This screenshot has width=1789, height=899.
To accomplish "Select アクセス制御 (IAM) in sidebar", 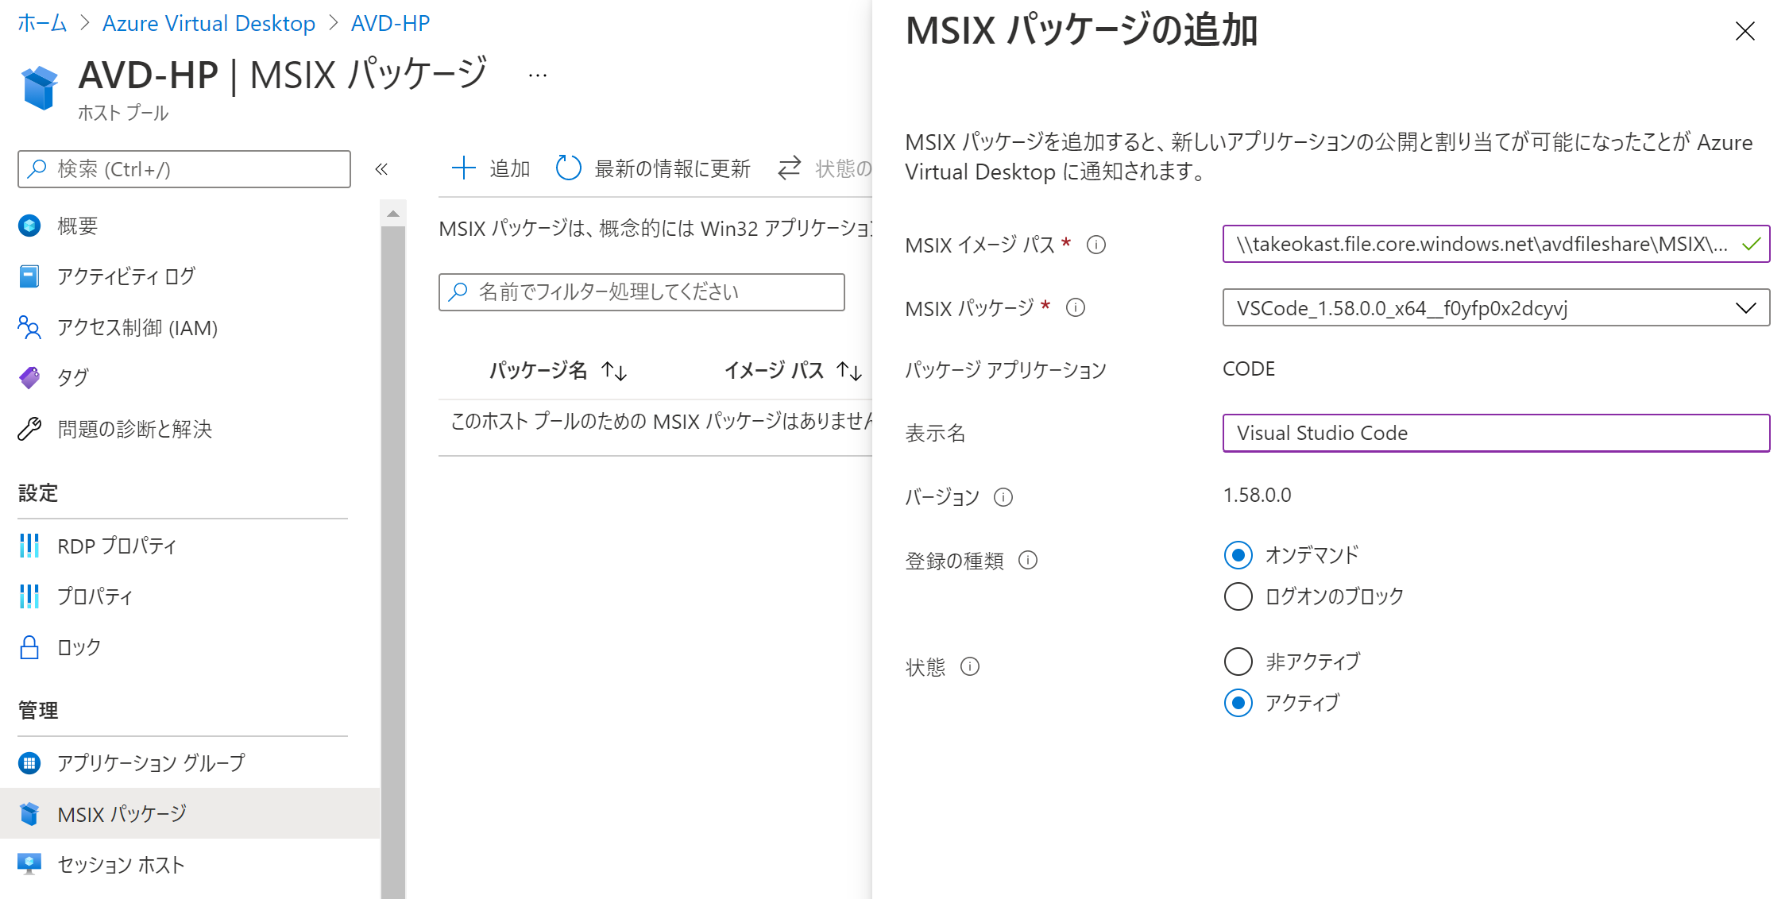I will tap(137, 327).
